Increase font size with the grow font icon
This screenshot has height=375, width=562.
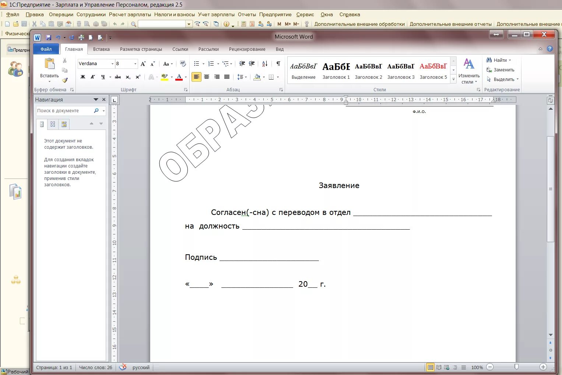(143, 64)
